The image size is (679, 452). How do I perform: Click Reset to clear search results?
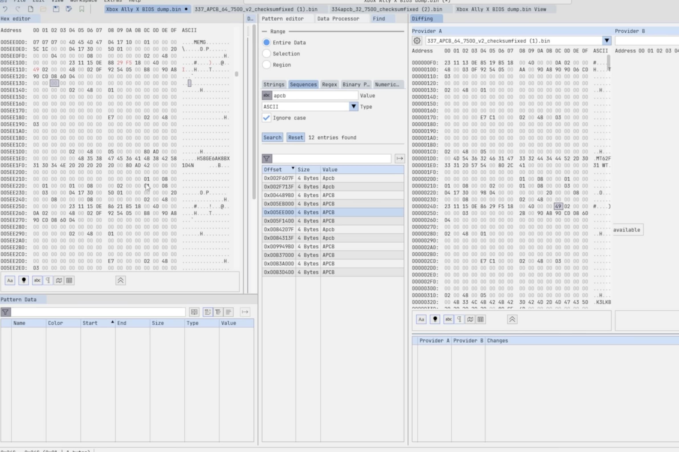[x=296, y=137]
